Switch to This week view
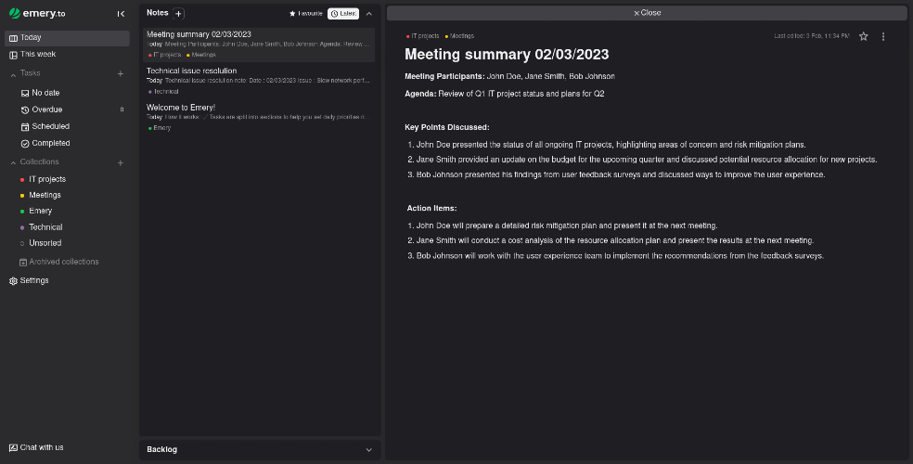This screenshot has width=913, height=464. 38,55
